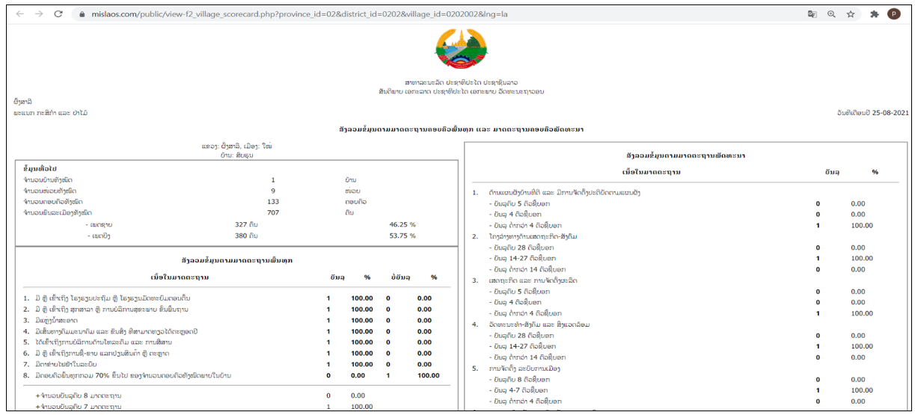Click the percentage "46.25 %"
This screenshot has width=915, height=415.
[x=402, y=224]
